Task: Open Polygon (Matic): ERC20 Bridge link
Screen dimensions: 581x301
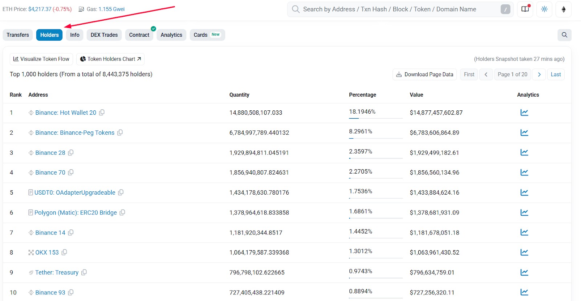Action: point(76,212)
